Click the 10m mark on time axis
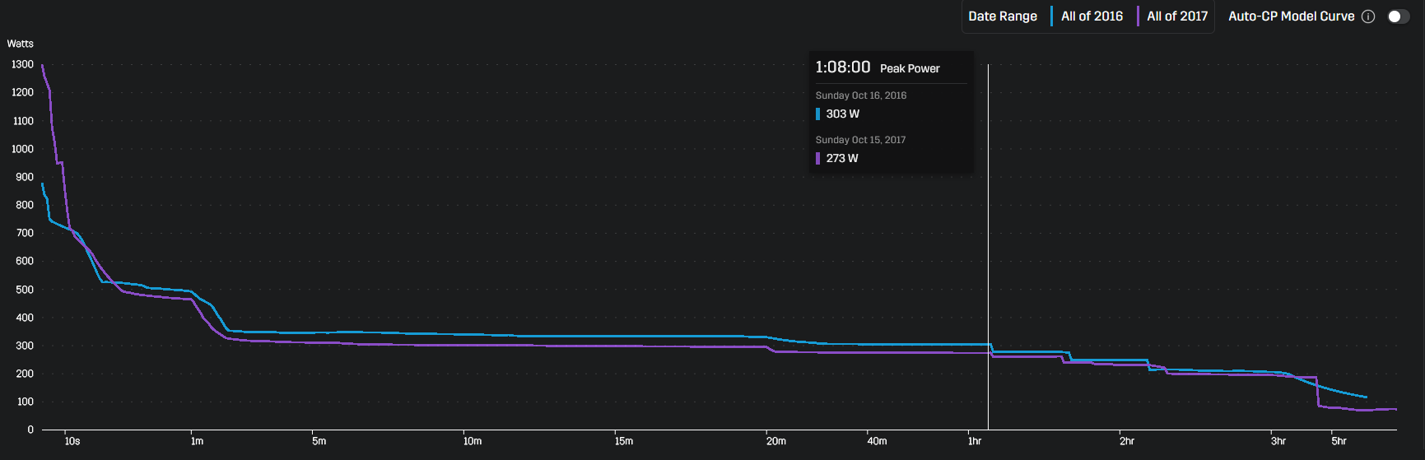The image size is (1425, 460). coord(472,442)
